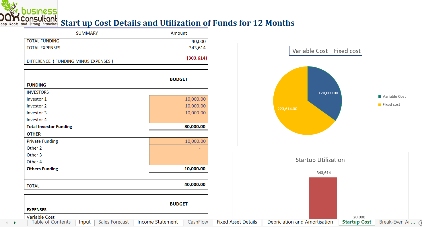This screenshot has height=227, width=422.
Task: Select the Other 3 amount cell
Action: pos(179,155)
